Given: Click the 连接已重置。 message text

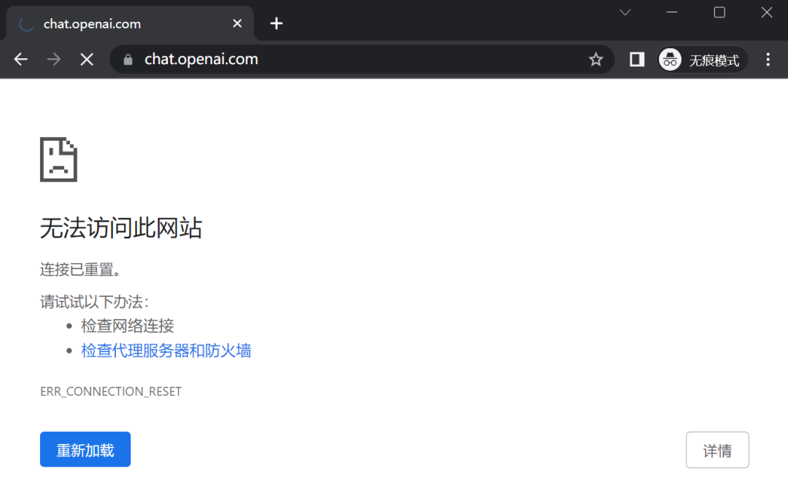Looking at the screenshot, I should (x=81, y=270).
